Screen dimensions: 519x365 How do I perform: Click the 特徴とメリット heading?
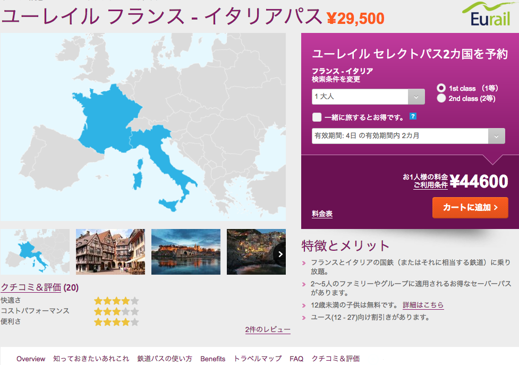point(346,246)
